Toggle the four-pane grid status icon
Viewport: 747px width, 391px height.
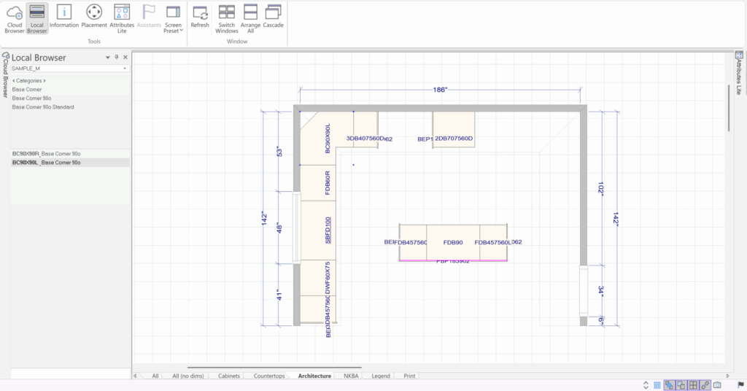coord(693,385)
